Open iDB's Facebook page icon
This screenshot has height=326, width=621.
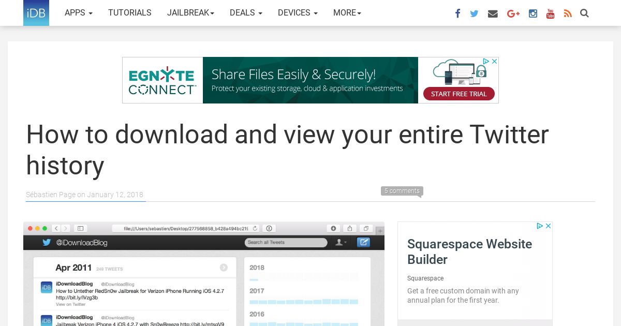pos(457,13)
